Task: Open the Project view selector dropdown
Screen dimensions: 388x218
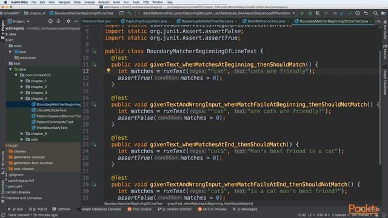Action: pos(19,21)
